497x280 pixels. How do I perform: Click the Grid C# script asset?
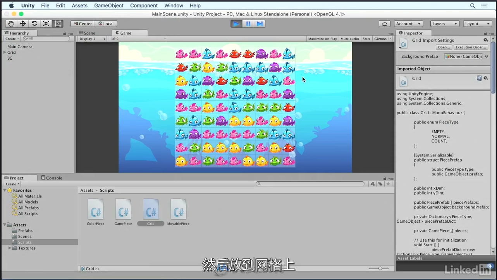[x=151, y=212]
